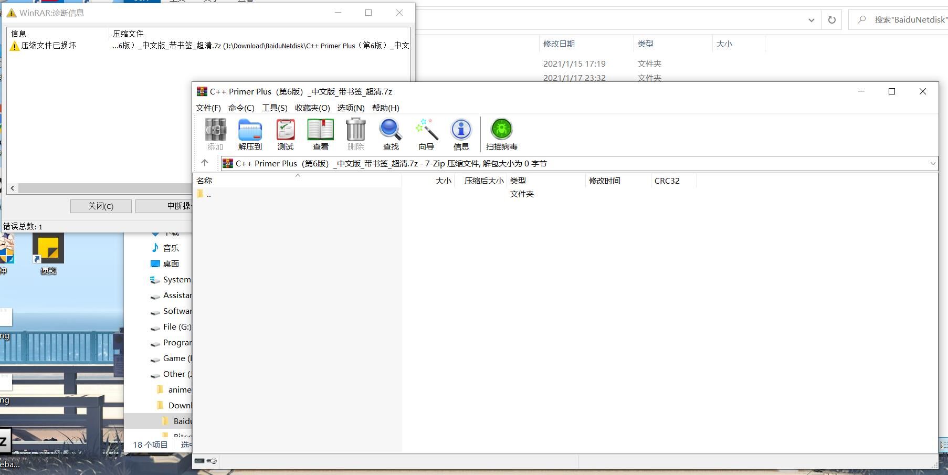Launch the Wizard (向导) wand icon
948x475 pixels.
(426, 134)
